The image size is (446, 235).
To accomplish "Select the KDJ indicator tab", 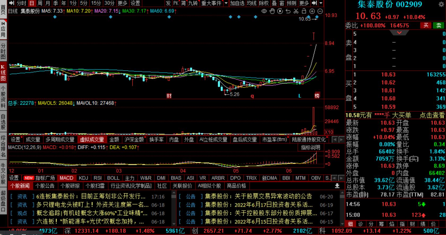I will (x=83, y=178).
